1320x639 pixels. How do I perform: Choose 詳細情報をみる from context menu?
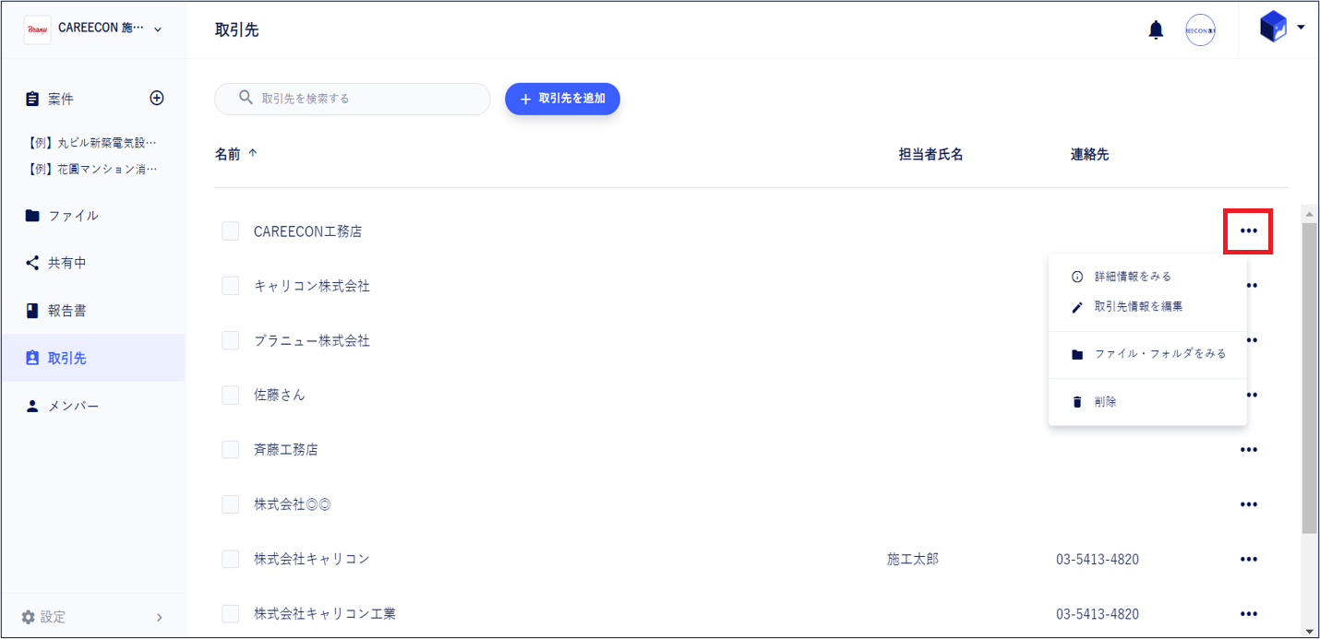pyautogui.click(x=1132, y=277)
